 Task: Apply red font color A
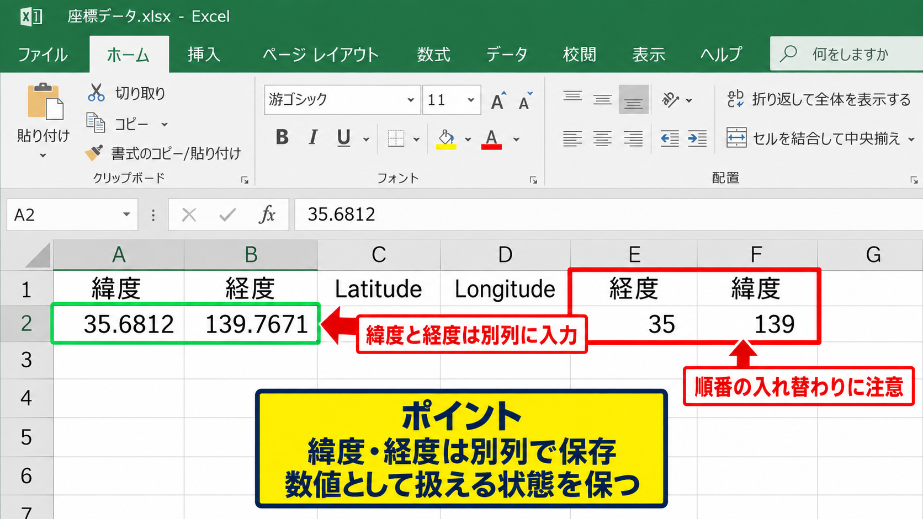click(x=491, y=139)
